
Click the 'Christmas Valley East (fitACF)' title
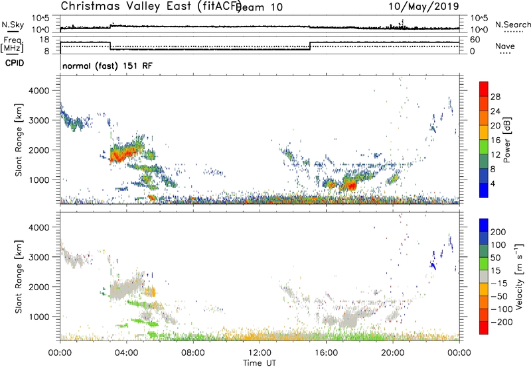151,6
